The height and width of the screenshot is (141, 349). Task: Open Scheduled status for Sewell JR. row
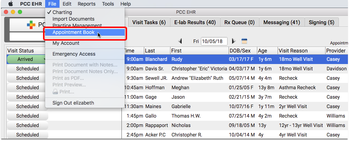tap(28, 78)
